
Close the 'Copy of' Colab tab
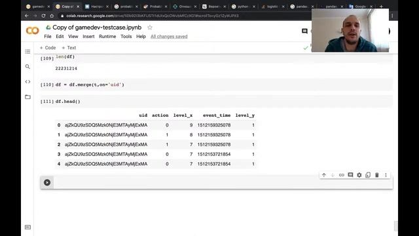[78, 7]
